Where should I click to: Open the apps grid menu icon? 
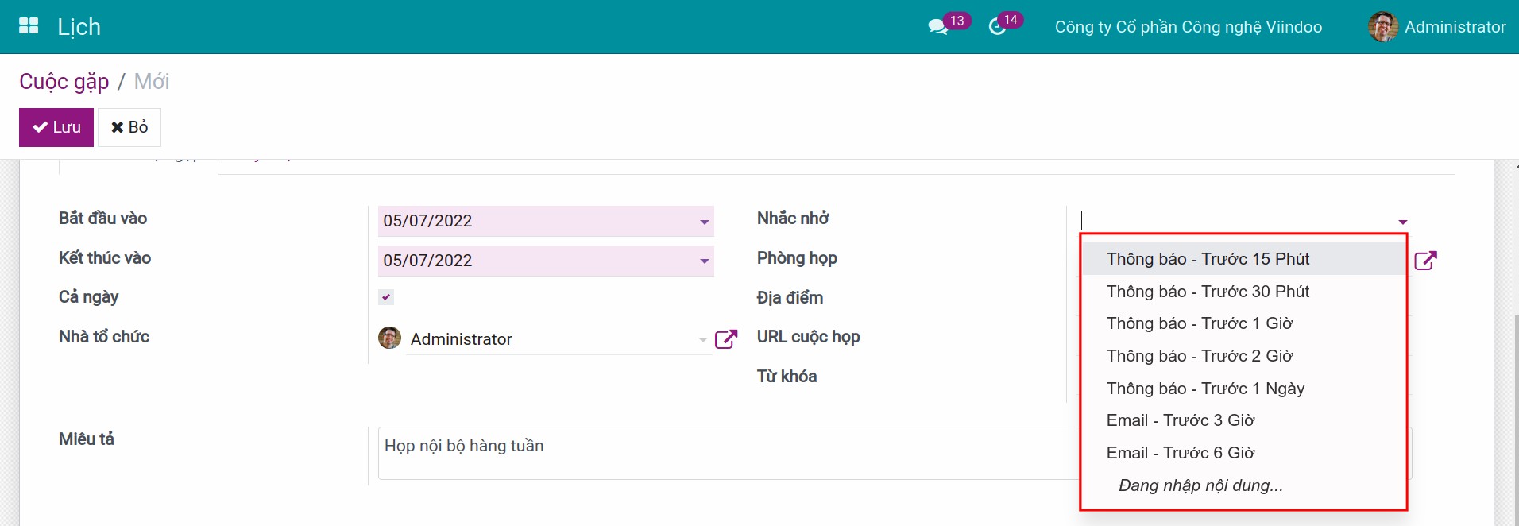pyautogui.click(x=29, y=26)
